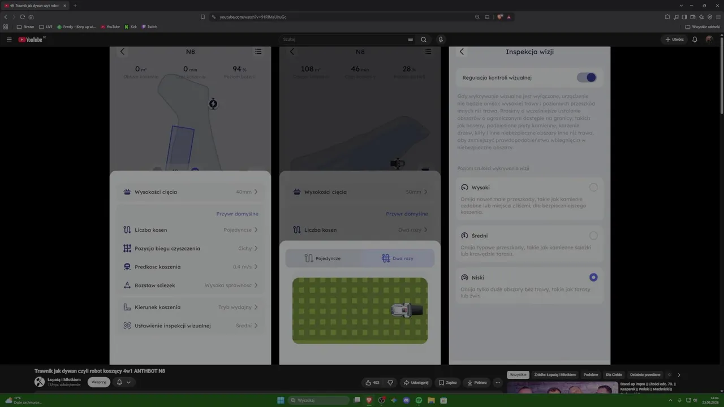Click the Windows taskbar Wyszukaj search box
This screenshot has height=407, width=724.
tap(319, 400)
